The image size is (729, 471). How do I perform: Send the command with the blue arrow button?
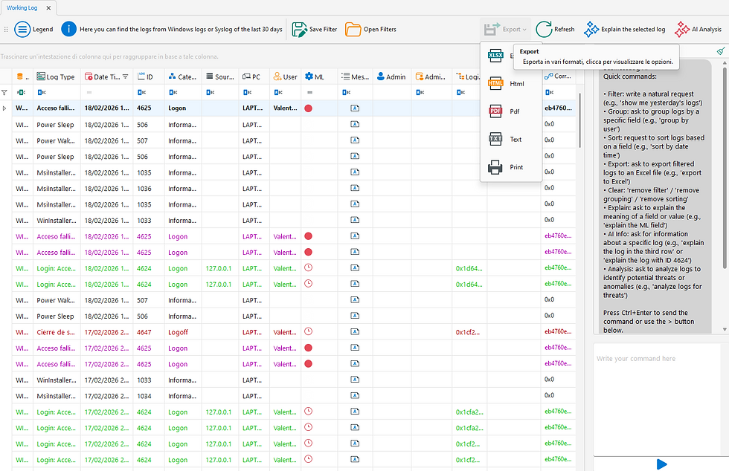661,464
